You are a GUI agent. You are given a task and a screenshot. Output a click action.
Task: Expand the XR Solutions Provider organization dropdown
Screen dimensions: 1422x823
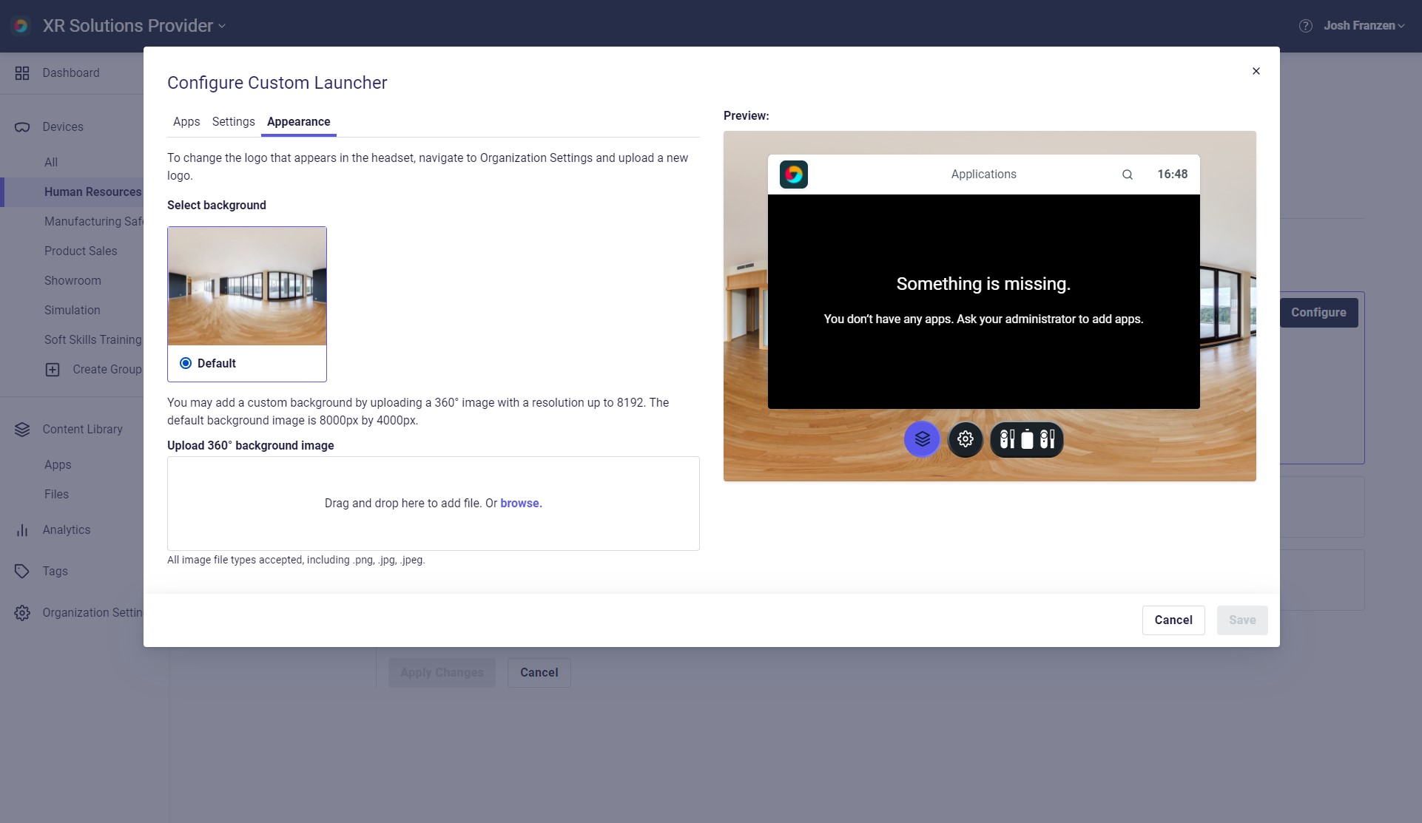tap(134, 26)
